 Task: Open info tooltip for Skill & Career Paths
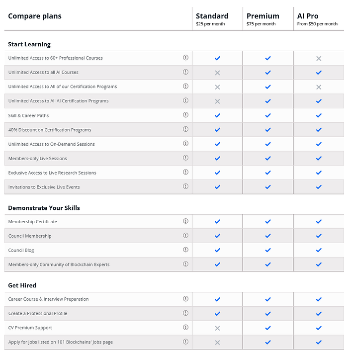[185, 115]
